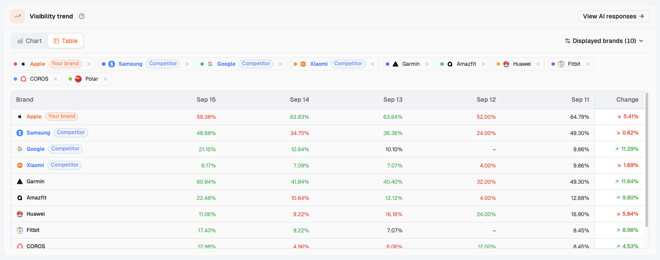
Task: Click the Samsung brand link in table
Action: (38, 133)
